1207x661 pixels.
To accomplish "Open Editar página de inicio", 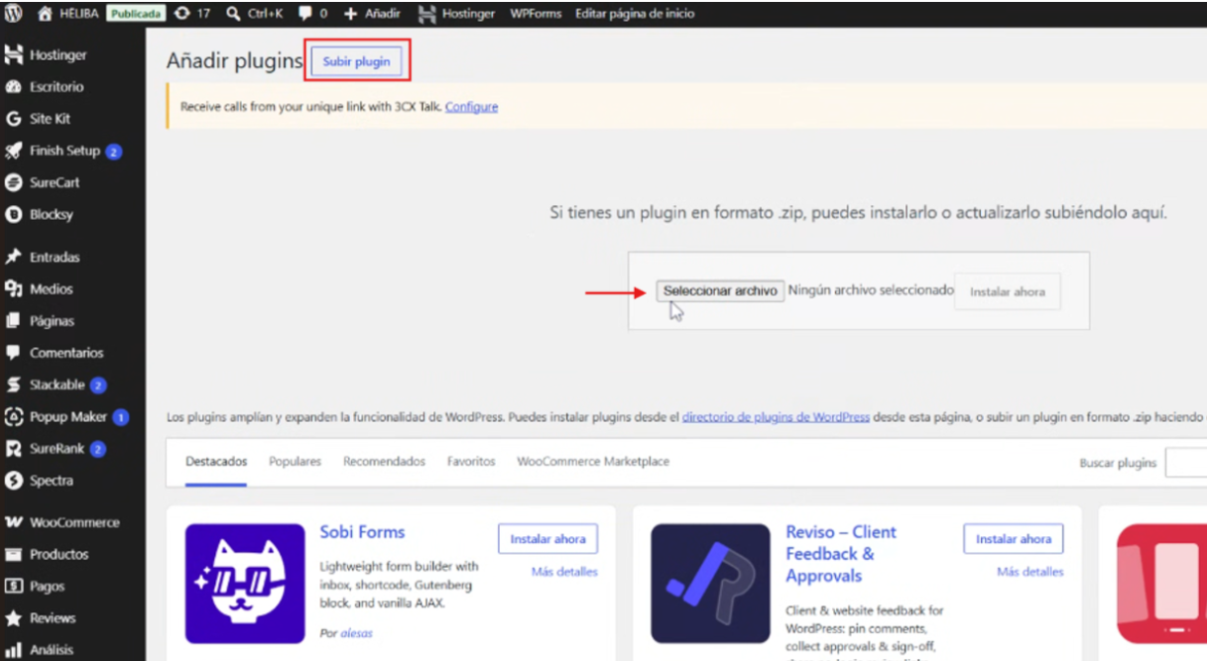I will pyautogui.click(x=635, y=14).
